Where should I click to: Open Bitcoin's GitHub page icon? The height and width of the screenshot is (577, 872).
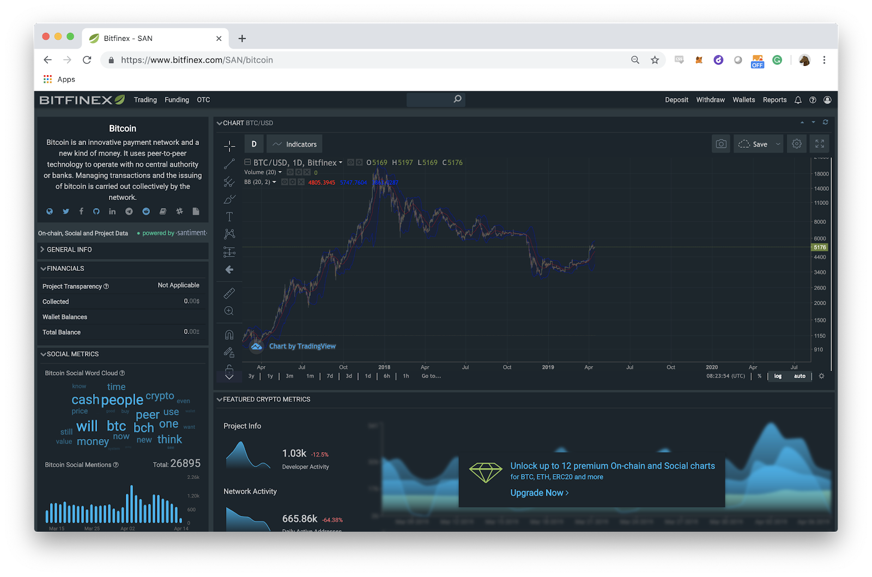pos(96,211)
